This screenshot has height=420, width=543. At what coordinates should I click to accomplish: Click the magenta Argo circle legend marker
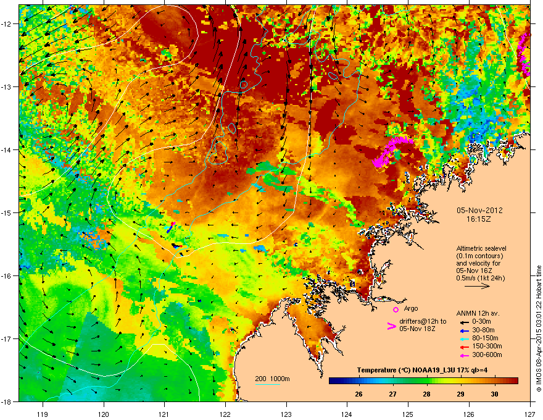pyautogui.click(x=396, y=309)
